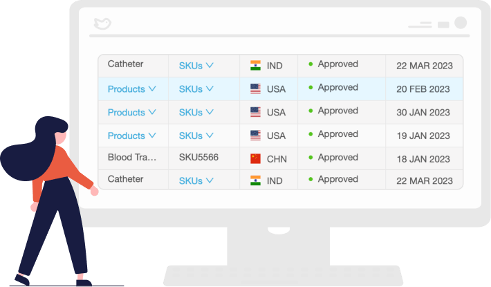Click green status dot in CHN row

[311, 158]
